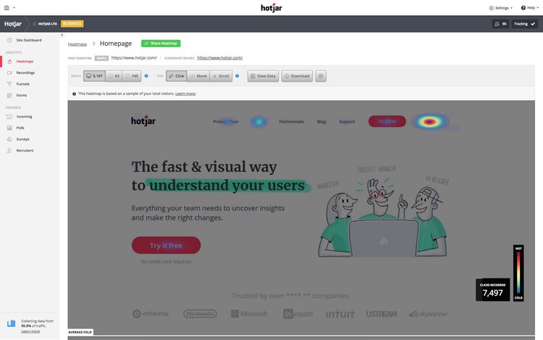Open Forms analytics in the sidebar

pos(22,95)
